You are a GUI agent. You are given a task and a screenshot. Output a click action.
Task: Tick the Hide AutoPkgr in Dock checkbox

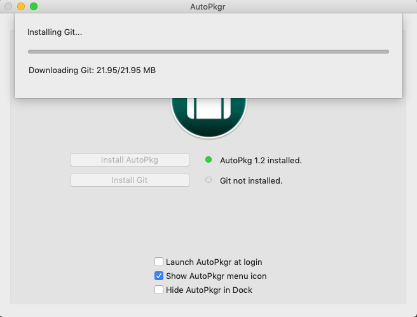(x=159, y=290)
